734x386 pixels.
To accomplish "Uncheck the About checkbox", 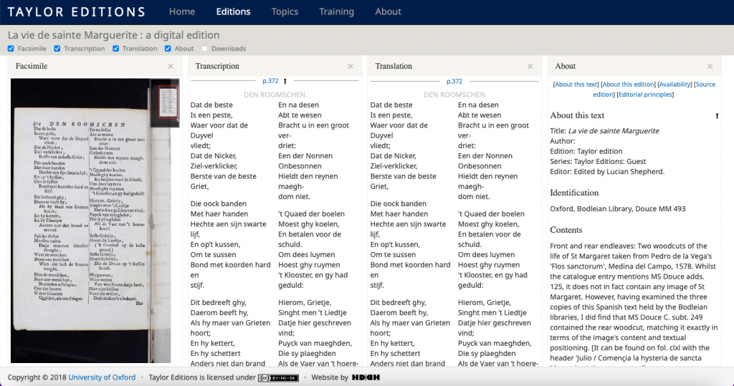I will click(168, 49).
